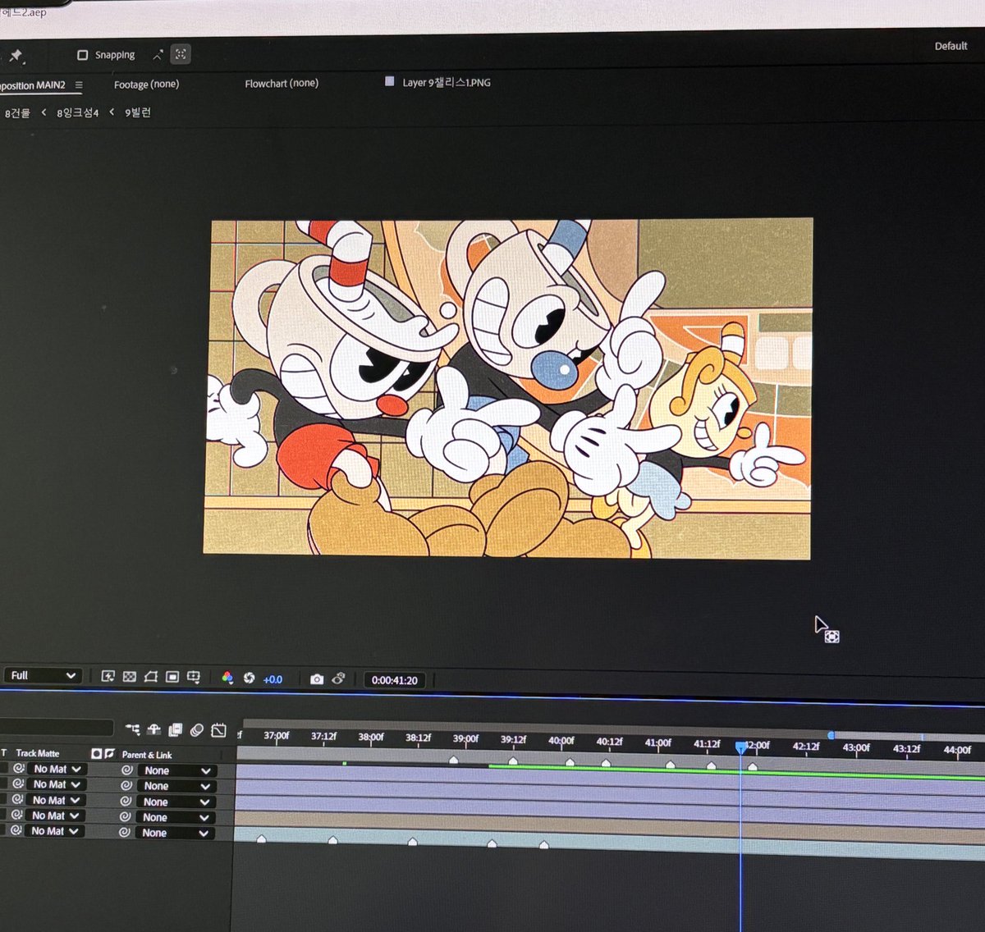This screenshot has width=985, height=932.
Task: Open grid and guide options
Action: [x=194, y=677]
